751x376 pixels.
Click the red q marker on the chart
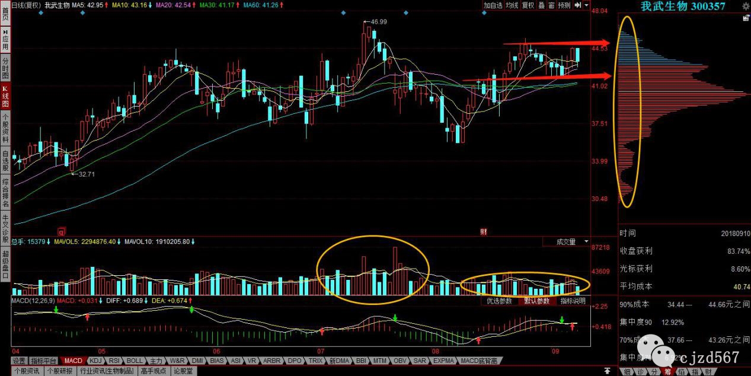60,231
